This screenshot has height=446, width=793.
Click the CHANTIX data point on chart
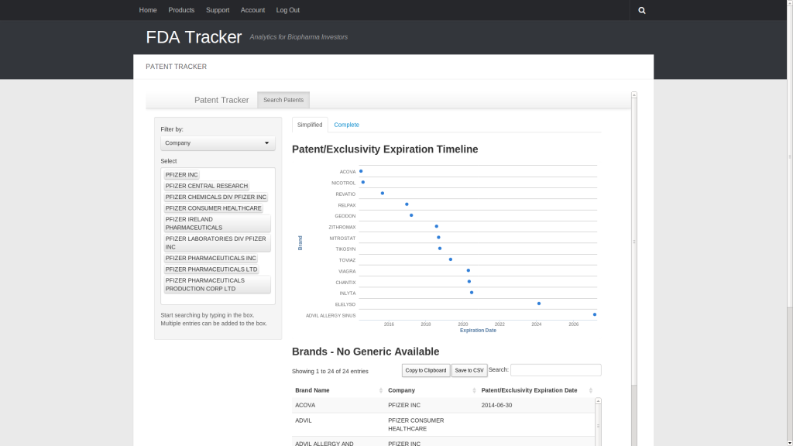[x=469, y=282]
